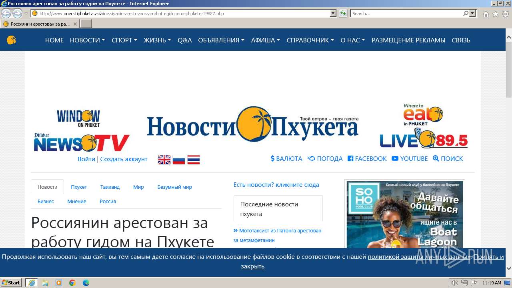Select the Новости tab
The height and width of the screenshot is (288, 512).
[x=48, y=187]
